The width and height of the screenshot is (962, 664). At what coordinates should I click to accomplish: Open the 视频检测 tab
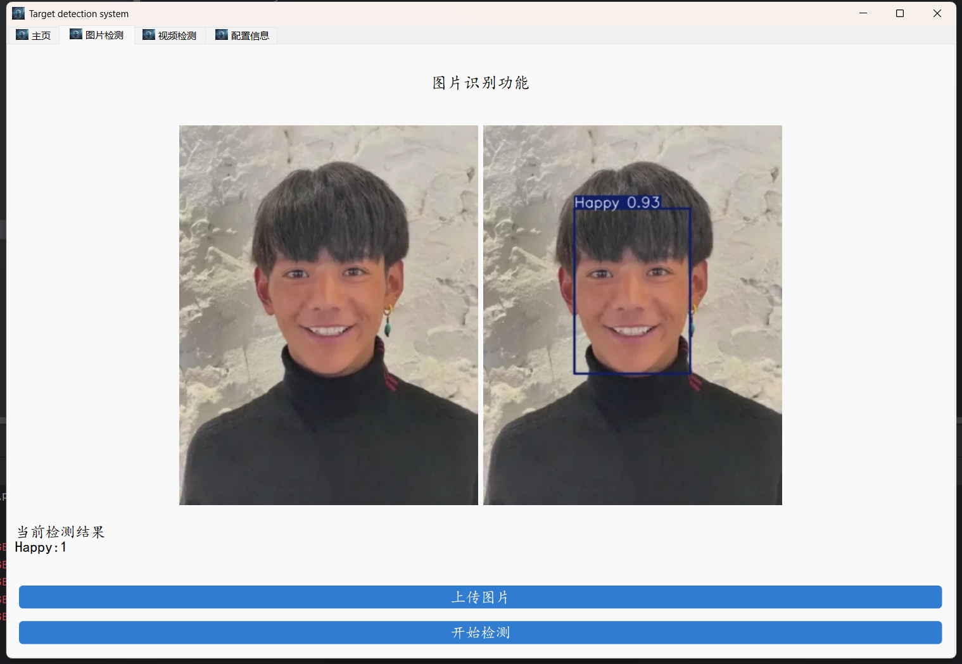point(170,35)
